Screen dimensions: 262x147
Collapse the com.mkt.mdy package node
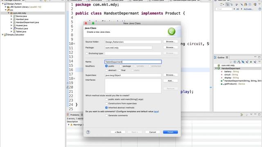click(9, 13)
